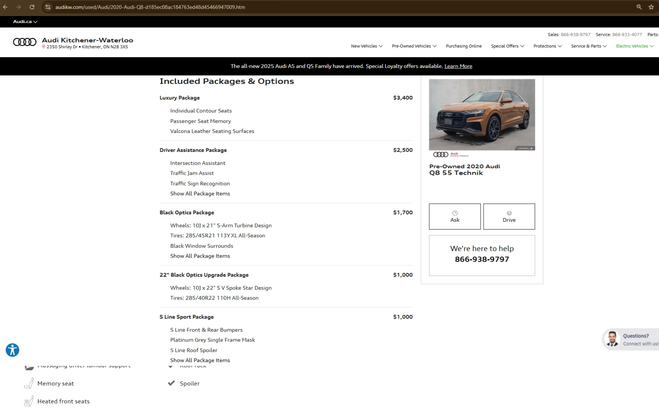Click the location pin beside dealership address
The image size is (659, 413).
coord(44,47)
